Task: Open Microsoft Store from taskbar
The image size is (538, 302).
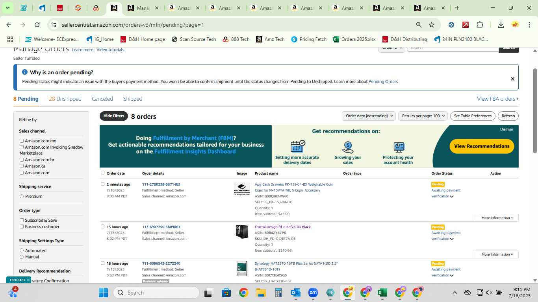Action: click(x=226, y=293)
